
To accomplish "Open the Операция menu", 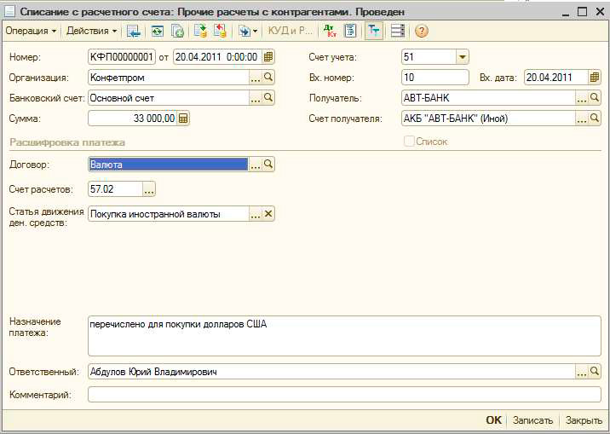I will [31, 31].
